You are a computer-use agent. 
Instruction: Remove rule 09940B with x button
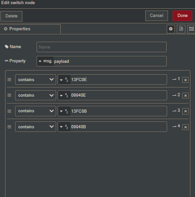185,127
